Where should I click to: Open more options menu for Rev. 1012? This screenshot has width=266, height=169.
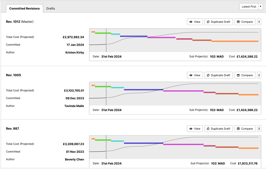259,22
